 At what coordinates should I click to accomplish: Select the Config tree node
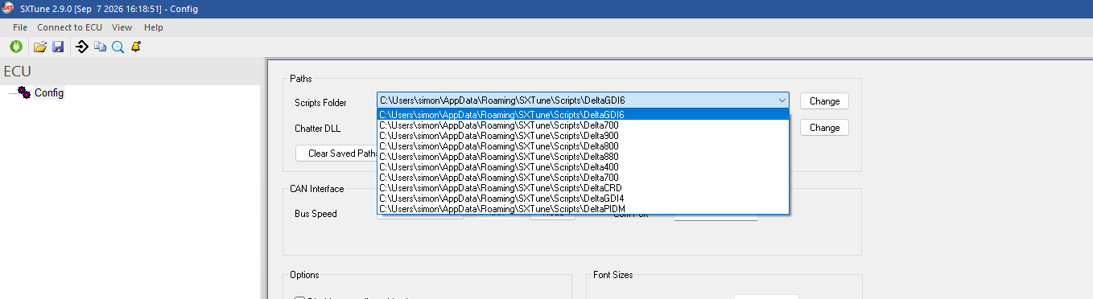(x=49, y=92)
